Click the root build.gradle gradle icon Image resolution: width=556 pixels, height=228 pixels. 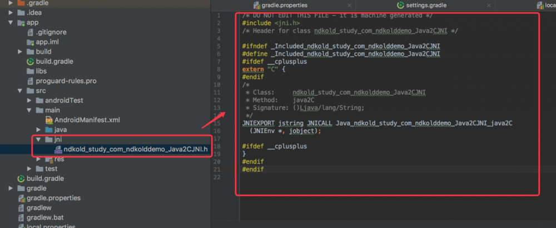point(21,179)
